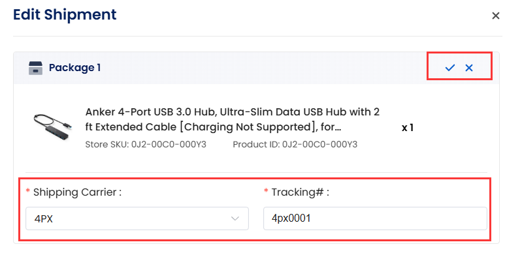This screenshot has height=255, width=505.
Task: Focus the Tracking# input field
Action: tap(375, 218)
